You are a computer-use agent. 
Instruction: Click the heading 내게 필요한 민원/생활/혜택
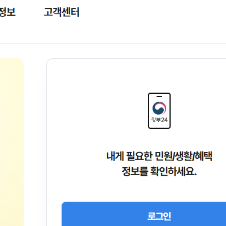(159, 156)
